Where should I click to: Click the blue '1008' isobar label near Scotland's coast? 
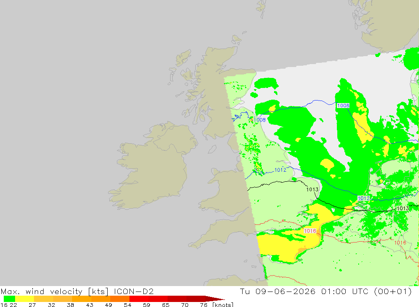click(x=259, y=120)
